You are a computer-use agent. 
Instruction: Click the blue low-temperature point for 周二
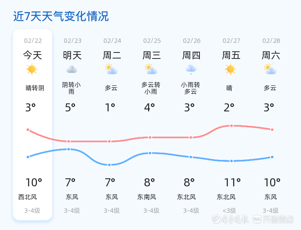(x=109, y=165)
